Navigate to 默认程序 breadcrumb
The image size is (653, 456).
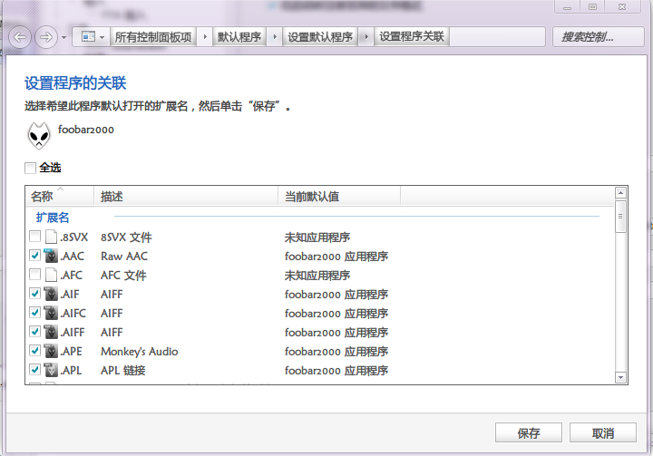(239, 37)
